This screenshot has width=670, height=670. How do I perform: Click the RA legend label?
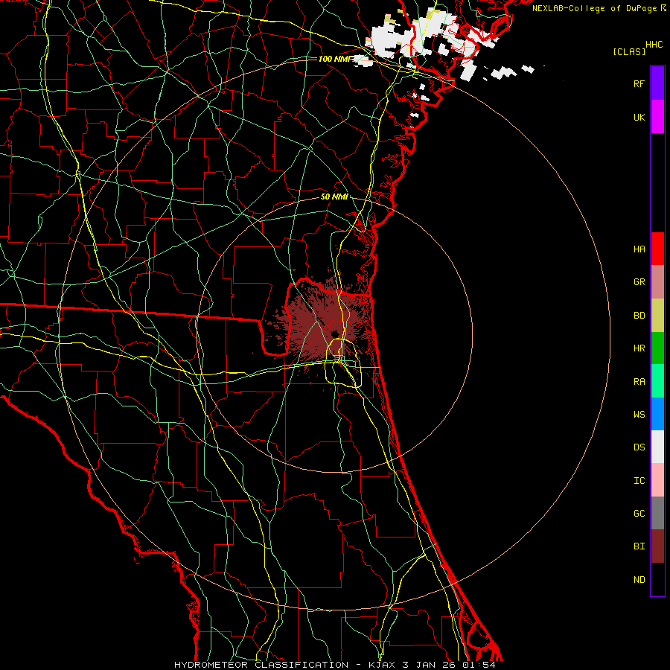coord(639,382)
